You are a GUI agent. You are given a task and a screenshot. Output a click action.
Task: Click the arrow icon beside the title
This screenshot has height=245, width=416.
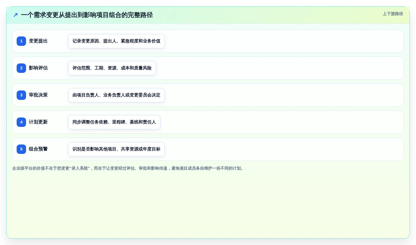15,15
